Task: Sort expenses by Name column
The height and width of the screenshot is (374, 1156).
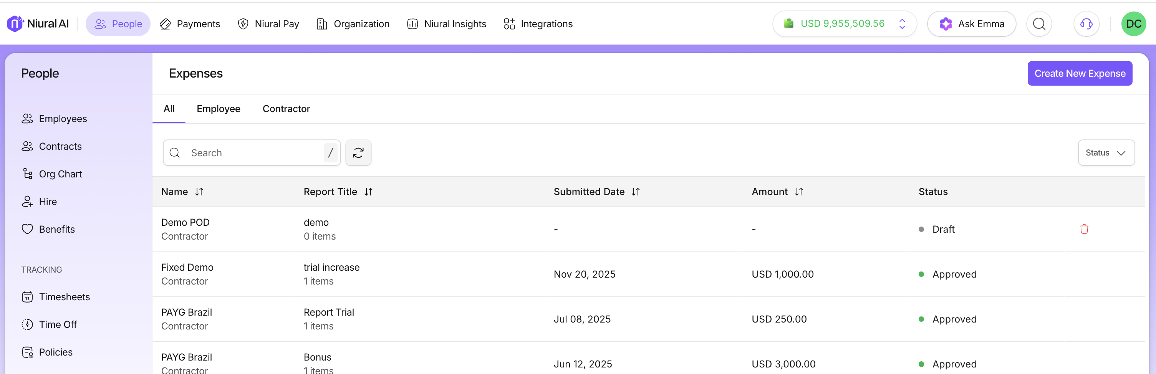Action: click(199, 192)
